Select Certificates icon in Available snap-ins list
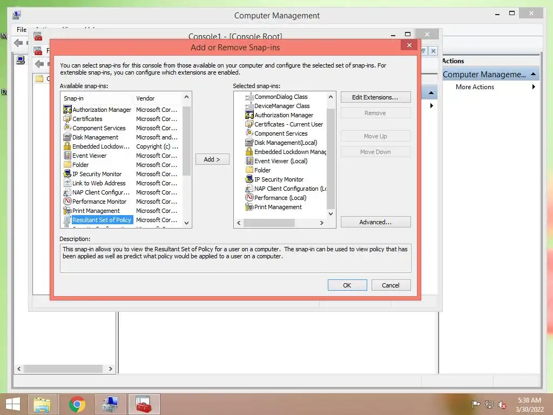Screen dimensions: 553x415 [x=68, y=119]
